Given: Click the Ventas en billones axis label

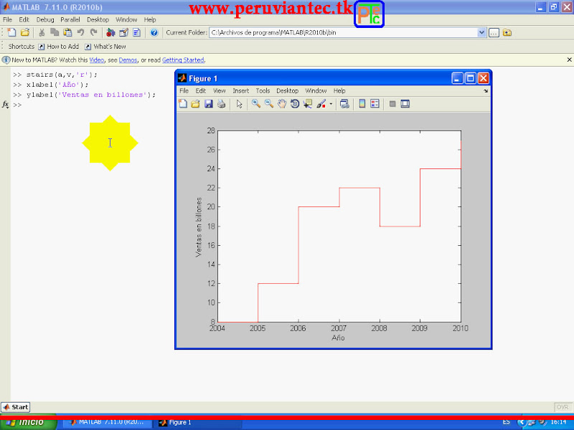Looking at the screenshot, I should (x=199, y=227).
